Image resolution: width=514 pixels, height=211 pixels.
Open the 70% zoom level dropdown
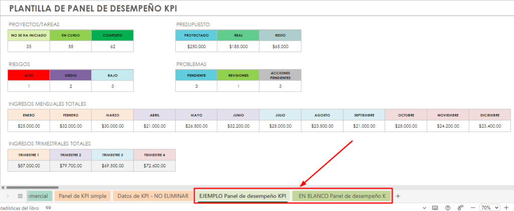click(490, 207)
